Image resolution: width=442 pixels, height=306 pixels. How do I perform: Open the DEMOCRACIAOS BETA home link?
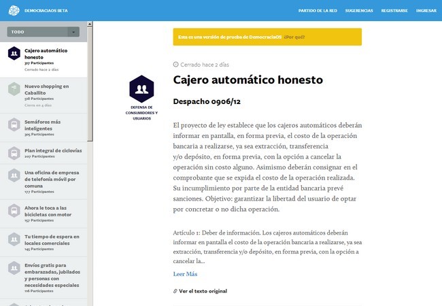point(46,11)
